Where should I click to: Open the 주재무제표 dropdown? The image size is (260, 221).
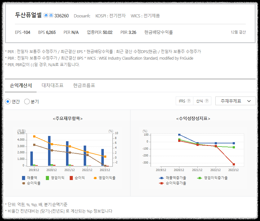point(235,101)
